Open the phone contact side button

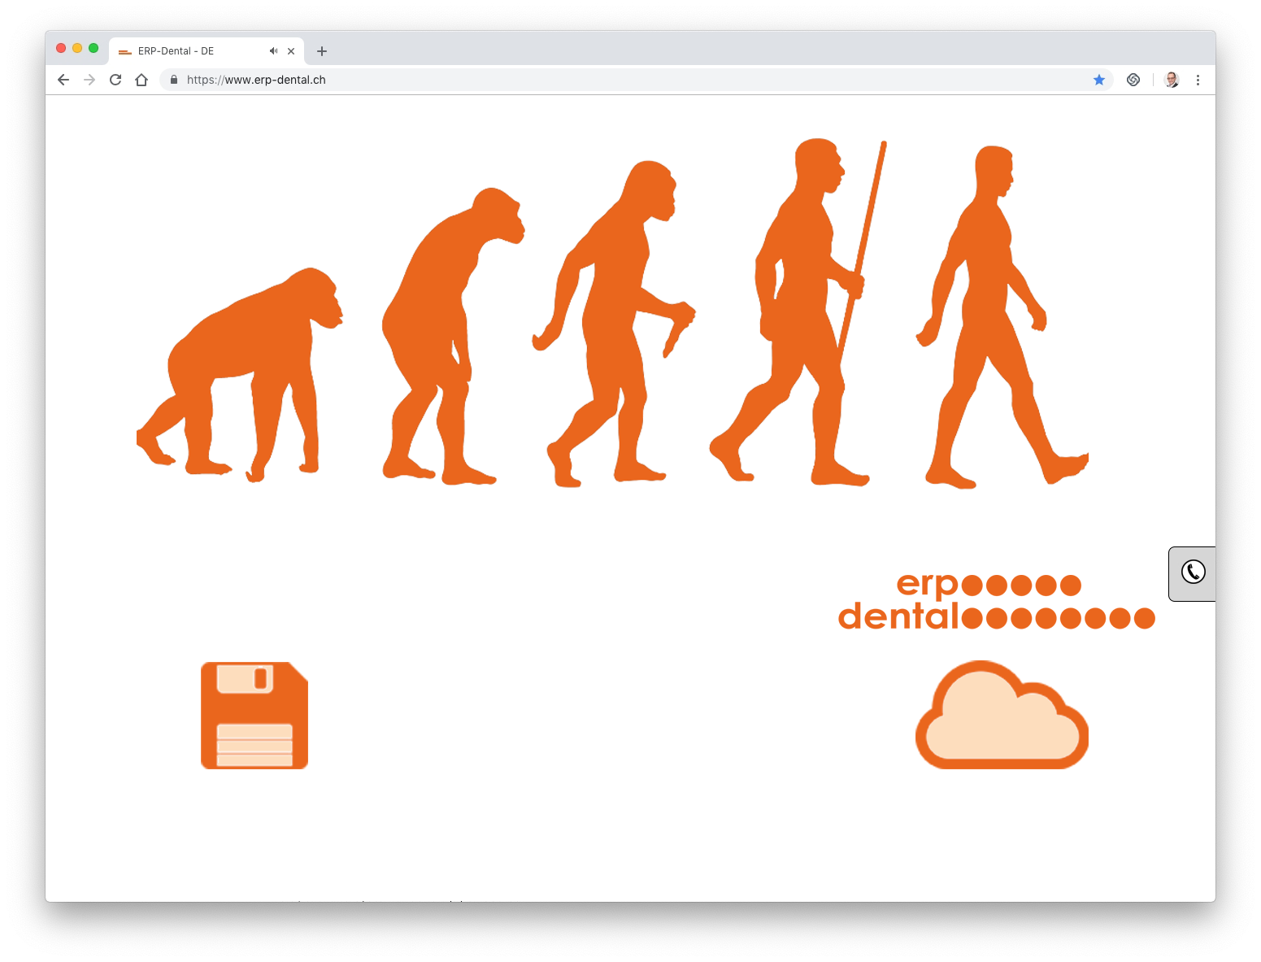[1192, 573]
